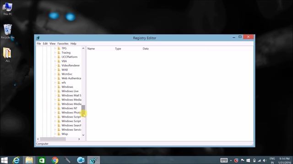
Task: Click the tree horizontal scrollbar thumb
Action: pos(53,139)
